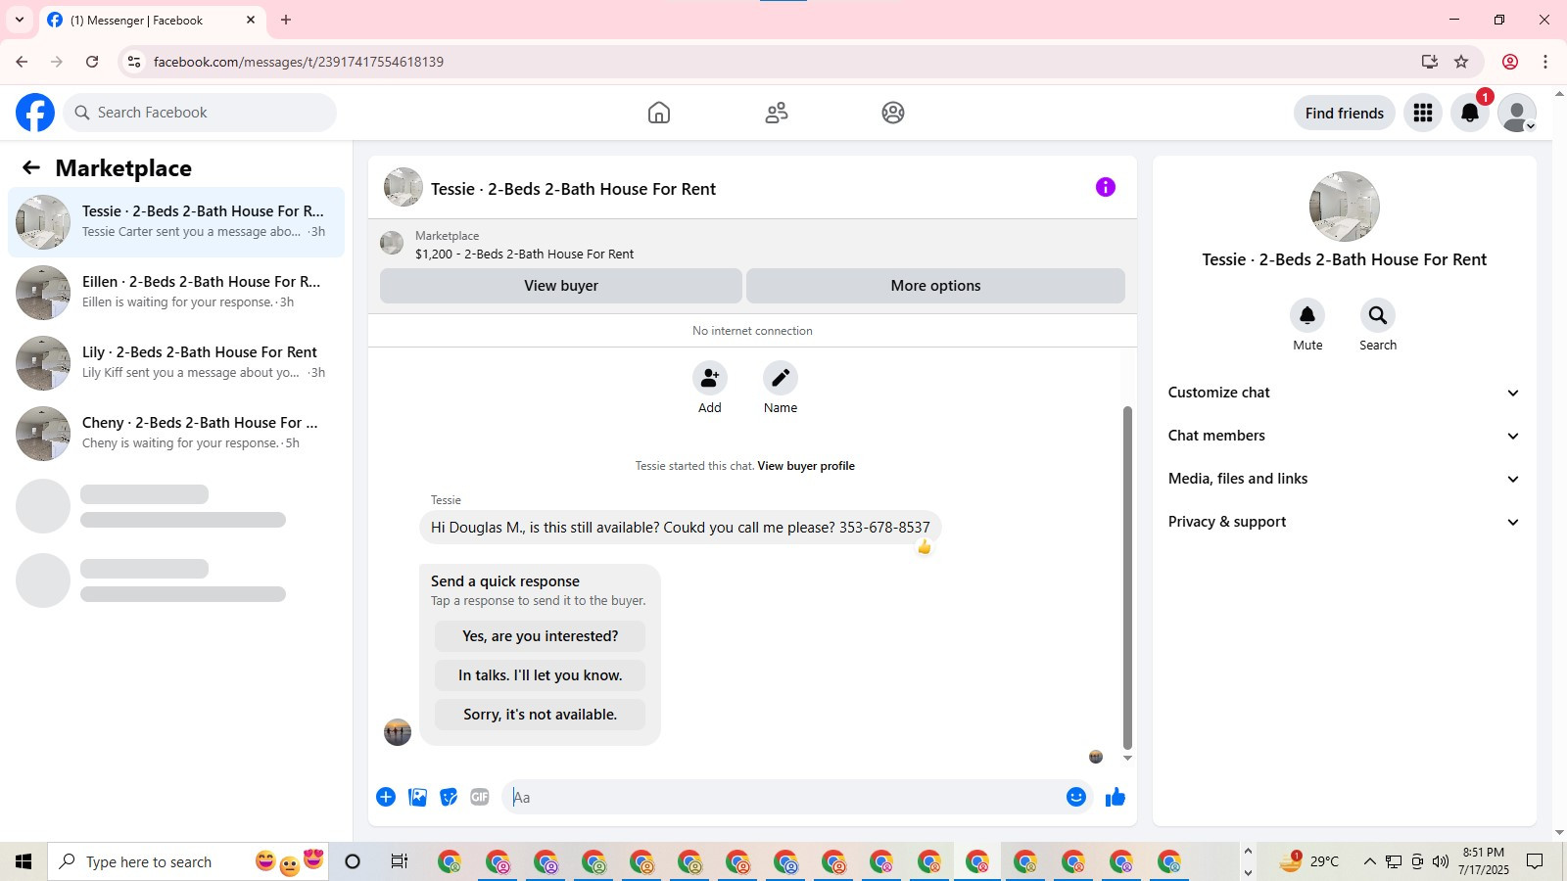Click the Find friends button
Viewport: 1567px width, 881px height.
pyautogui.click(x=1345, y=113)
